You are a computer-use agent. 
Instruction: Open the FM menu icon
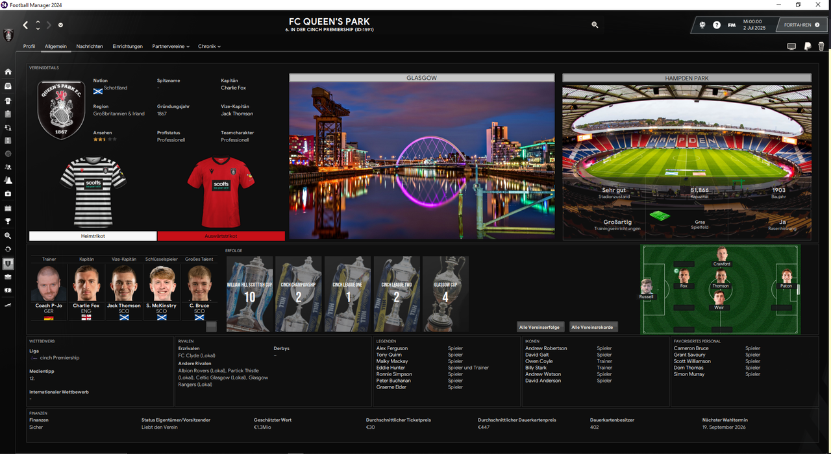tap(732, 25)
